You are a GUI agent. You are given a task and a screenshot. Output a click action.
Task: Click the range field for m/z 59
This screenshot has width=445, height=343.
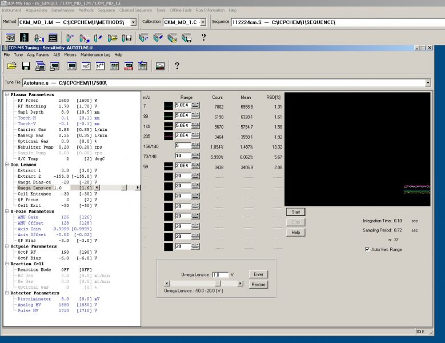pyautogui.click(x=183, y=166)
